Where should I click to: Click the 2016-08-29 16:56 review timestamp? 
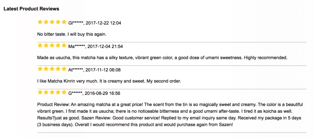[x=102, y=93]
